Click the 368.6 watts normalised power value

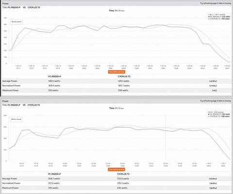click(54, 86)
